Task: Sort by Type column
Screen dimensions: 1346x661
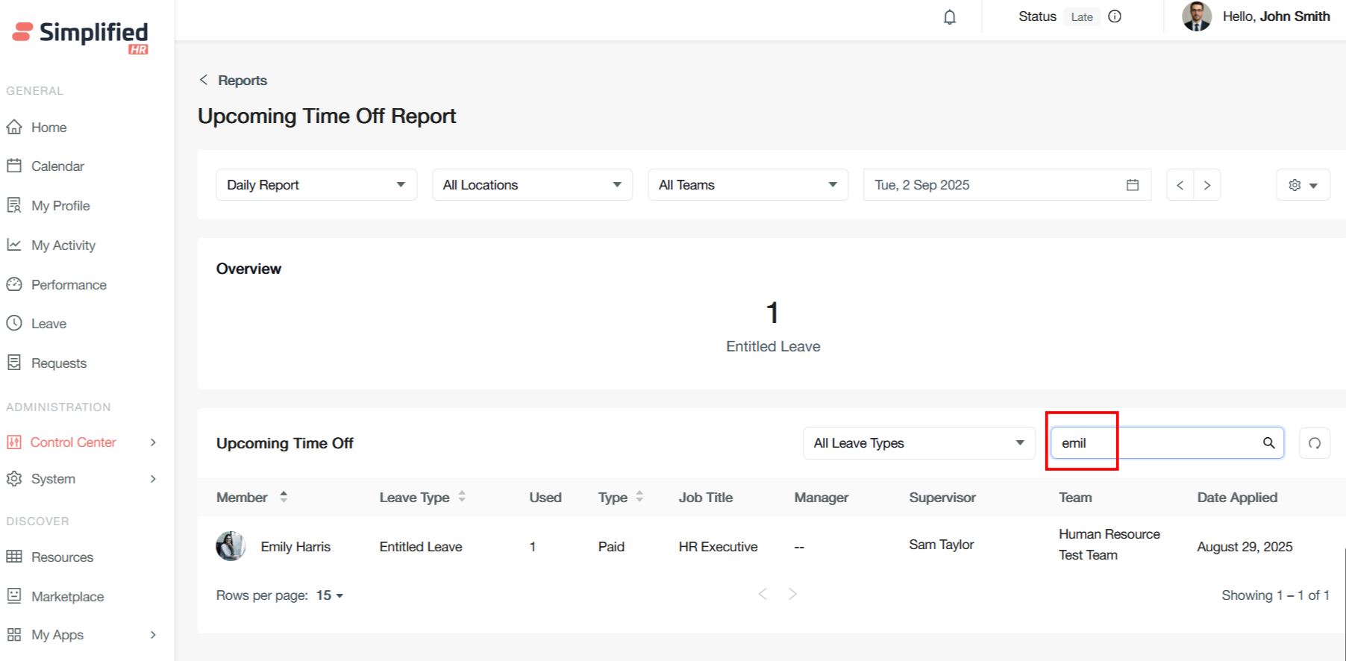Action: [639, 497]
